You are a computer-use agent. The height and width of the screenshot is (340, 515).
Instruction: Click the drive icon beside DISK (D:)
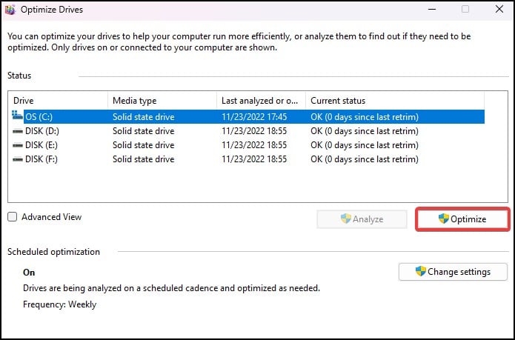click(x=18, y=131)
